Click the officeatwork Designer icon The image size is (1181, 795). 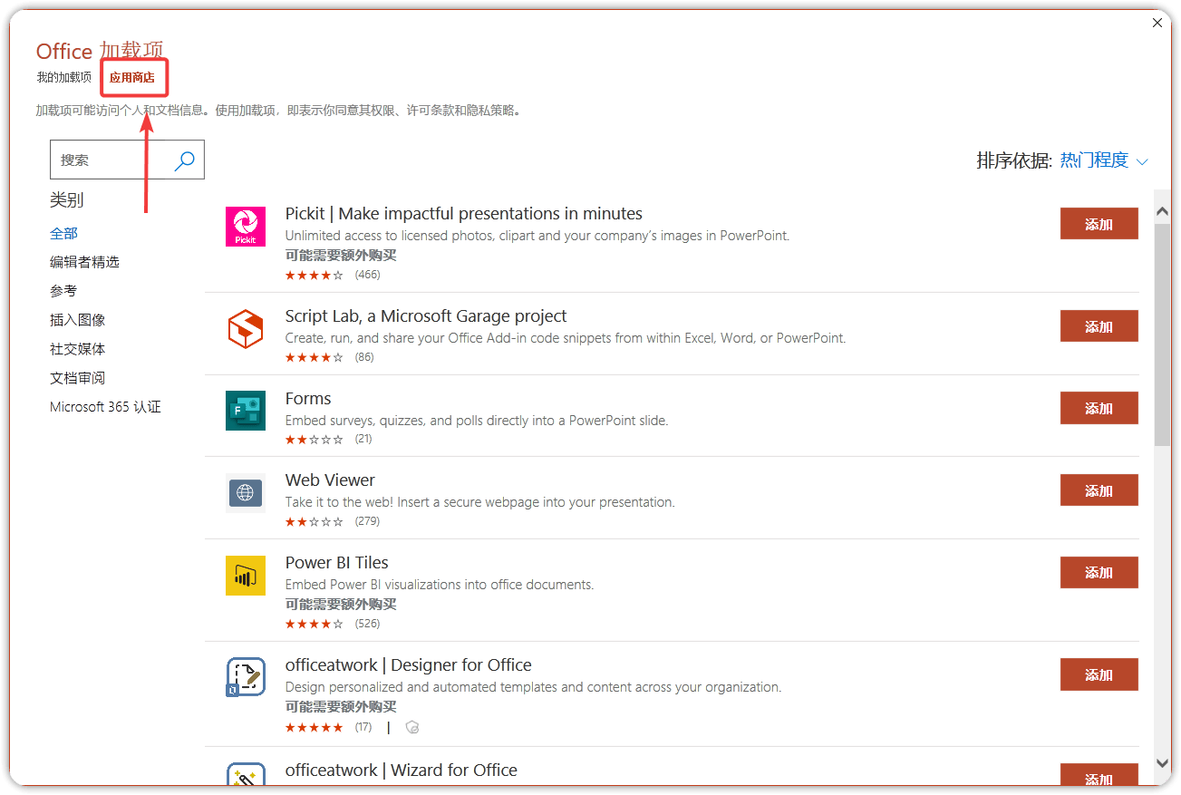click(x=246, y=677)
